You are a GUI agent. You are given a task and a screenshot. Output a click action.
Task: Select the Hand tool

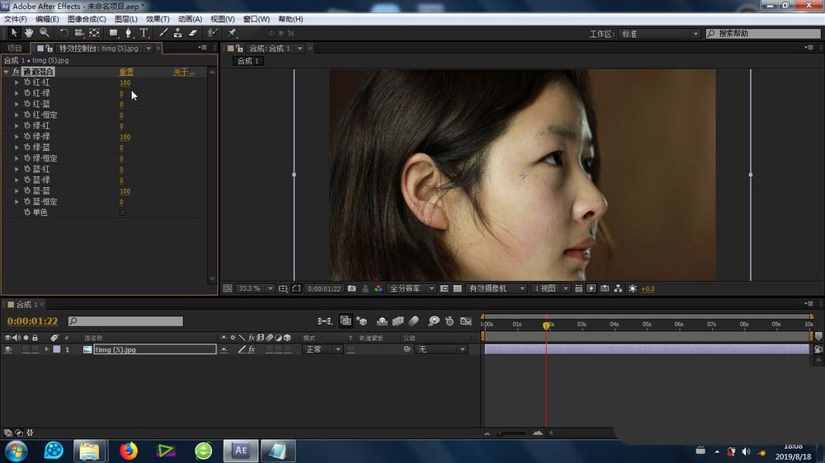[x=28, y=33]
